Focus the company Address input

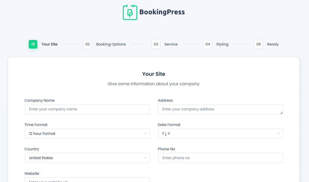(221, 109)
